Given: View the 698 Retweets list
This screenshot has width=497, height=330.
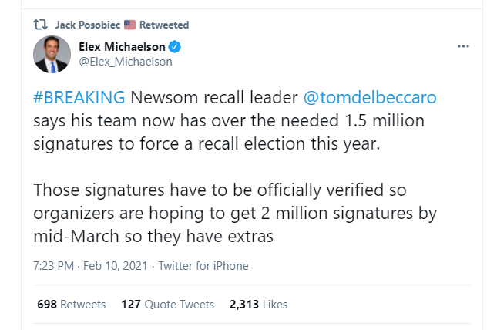Looking at the screenshot, I should [x=72, y=305].
